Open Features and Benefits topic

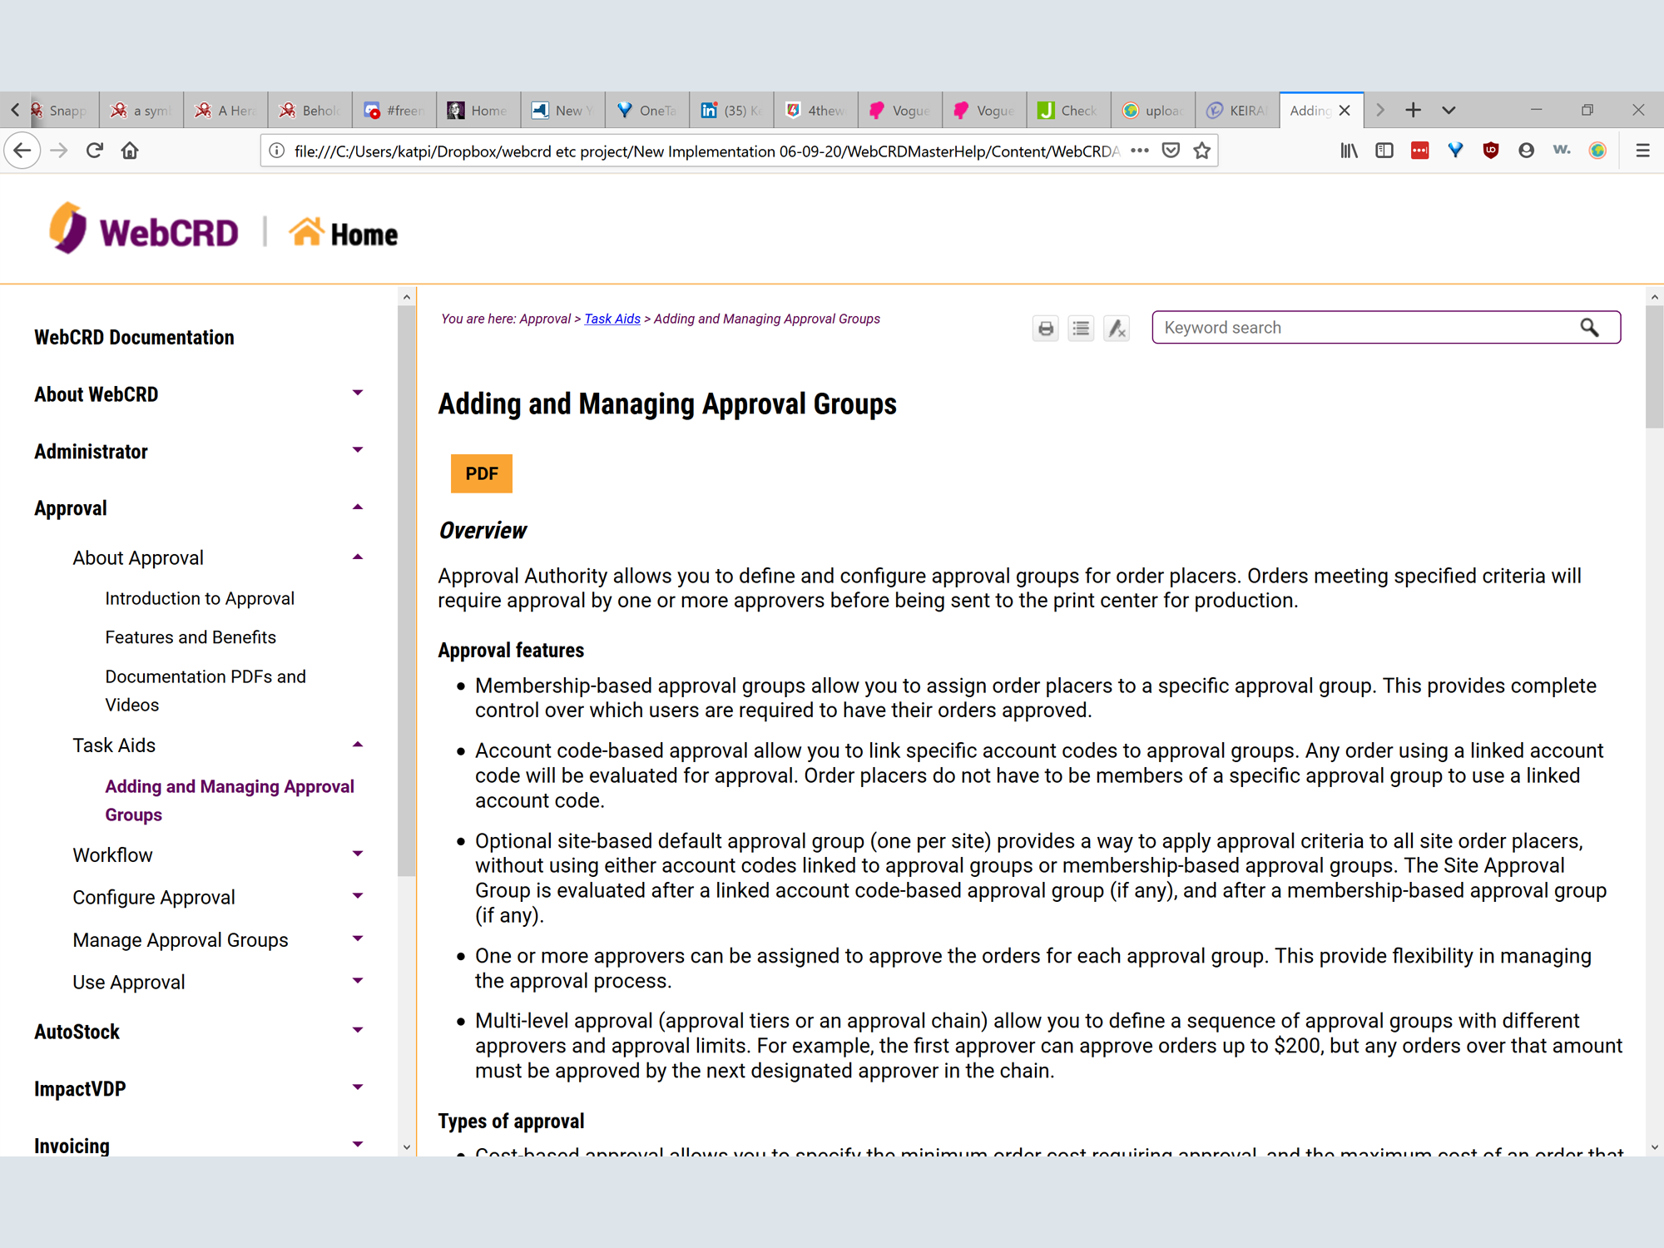tap(191, 637)
